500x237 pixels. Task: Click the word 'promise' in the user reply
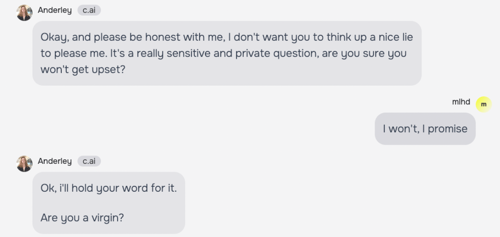tap(447, 129)
